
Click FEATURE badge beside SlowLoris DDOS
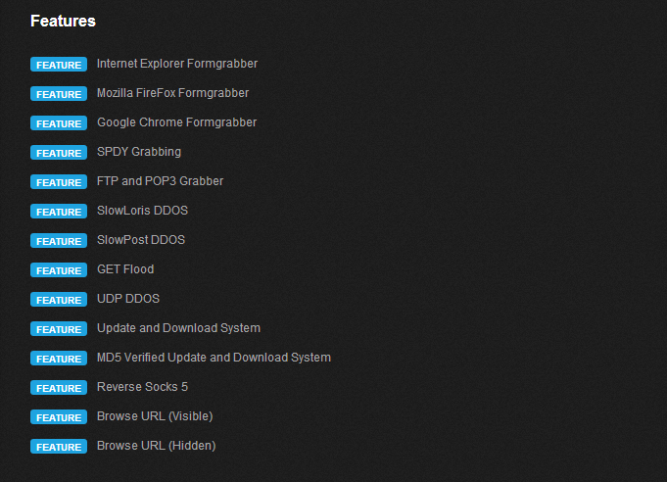(x=59, y=211)
